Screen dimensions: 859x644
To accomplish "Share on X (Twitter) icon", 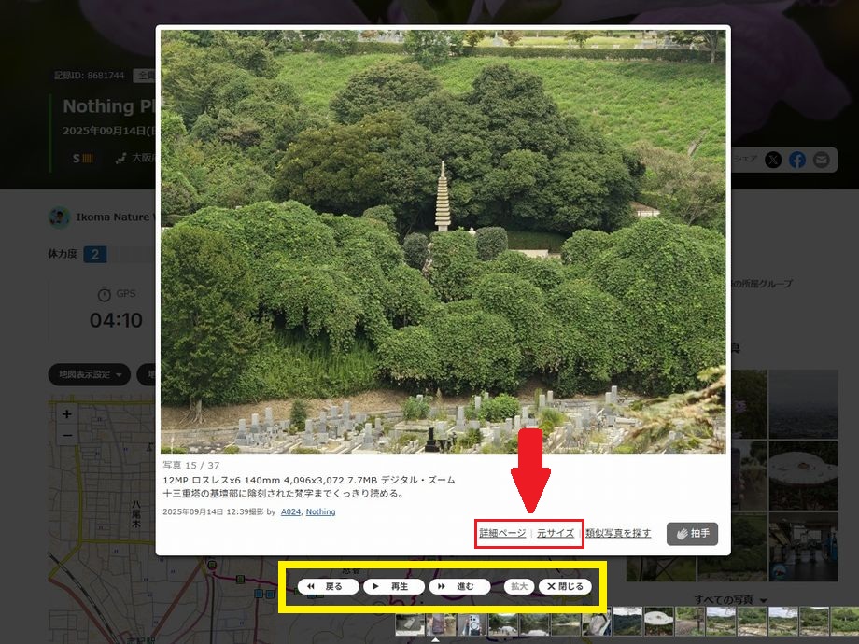I will click(x=773, y=160).
